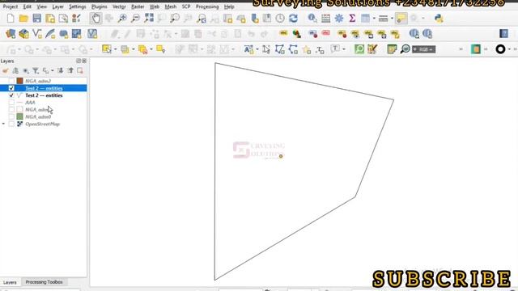This screenshot has height=291, width=518.
Task: Open Layer Styling brush icon in Layers panel
Action: (x=6, y=70)
